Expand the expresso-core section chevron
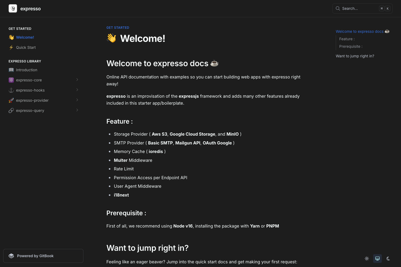This screenshot has height=267, width=401. (x=77, y=80)
